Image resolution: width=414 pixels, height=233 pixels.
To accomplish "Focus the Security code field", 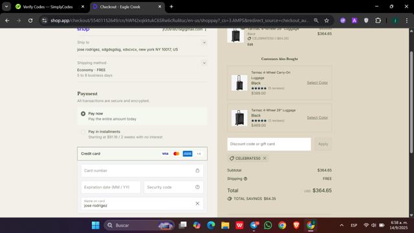I will [173, 187].
